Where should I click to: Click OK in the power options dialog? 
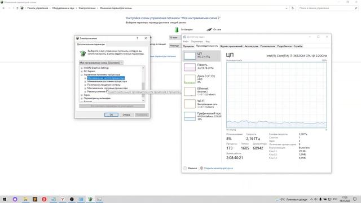click(x=111, y=114)
